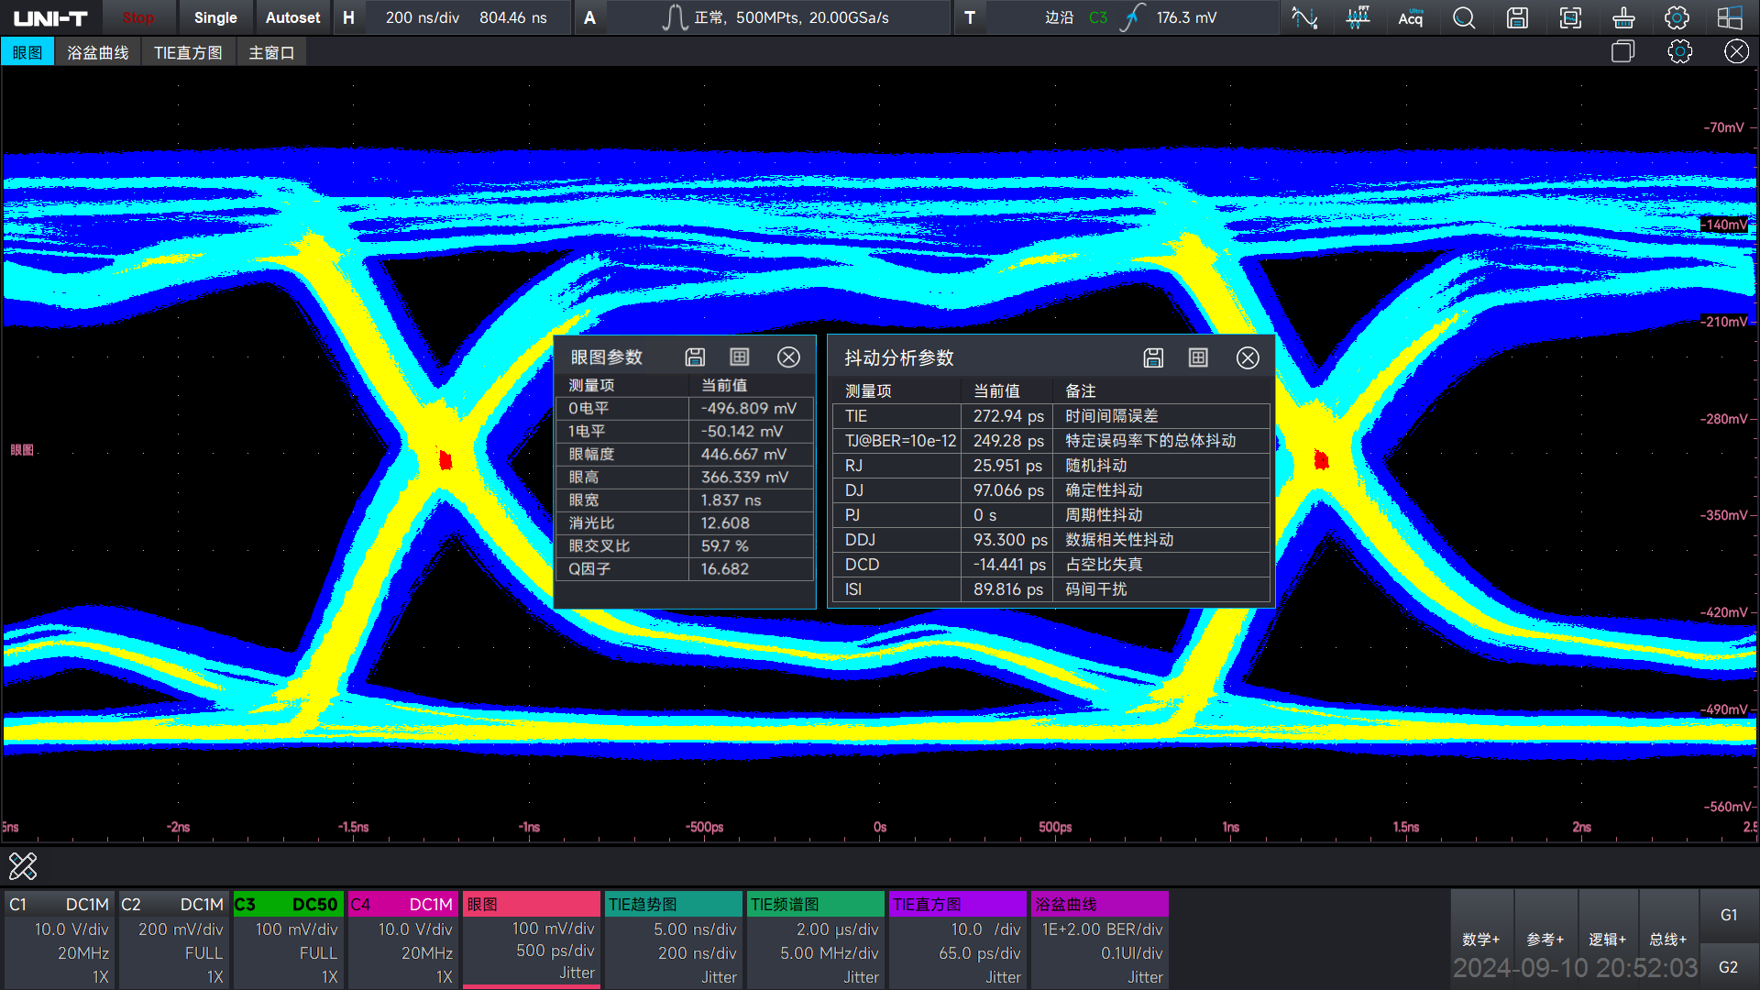This screenshot has width=1760, height=990.
Task: Click the screenshot/image capture icon
Action: coord(1571,16)
